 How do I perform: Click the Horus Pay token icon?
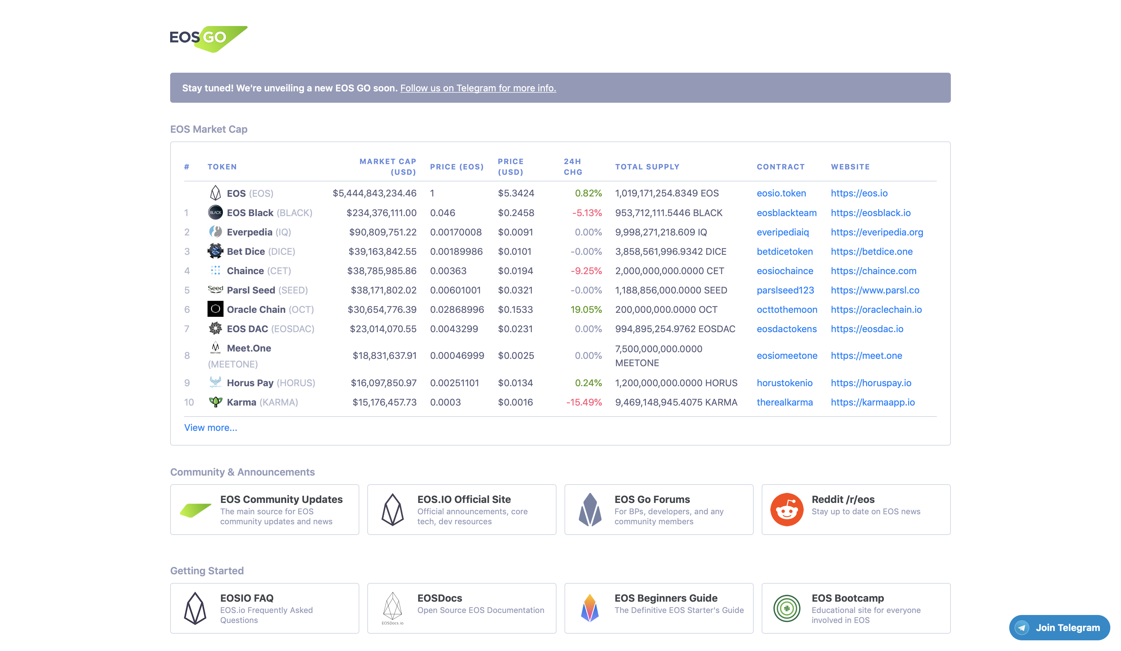215,382
